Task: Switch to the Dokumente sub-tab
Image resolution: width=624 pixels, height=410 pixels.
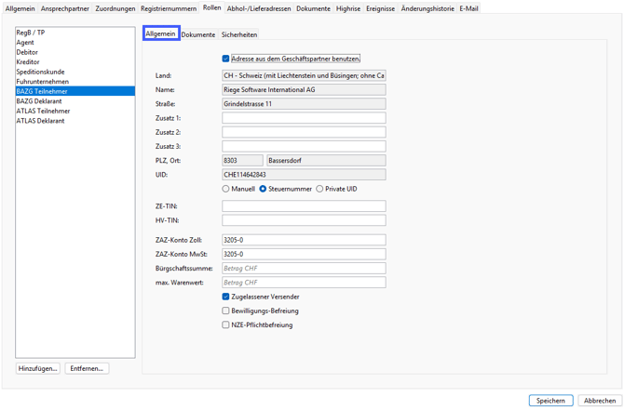Action: [x=197, y=34]
